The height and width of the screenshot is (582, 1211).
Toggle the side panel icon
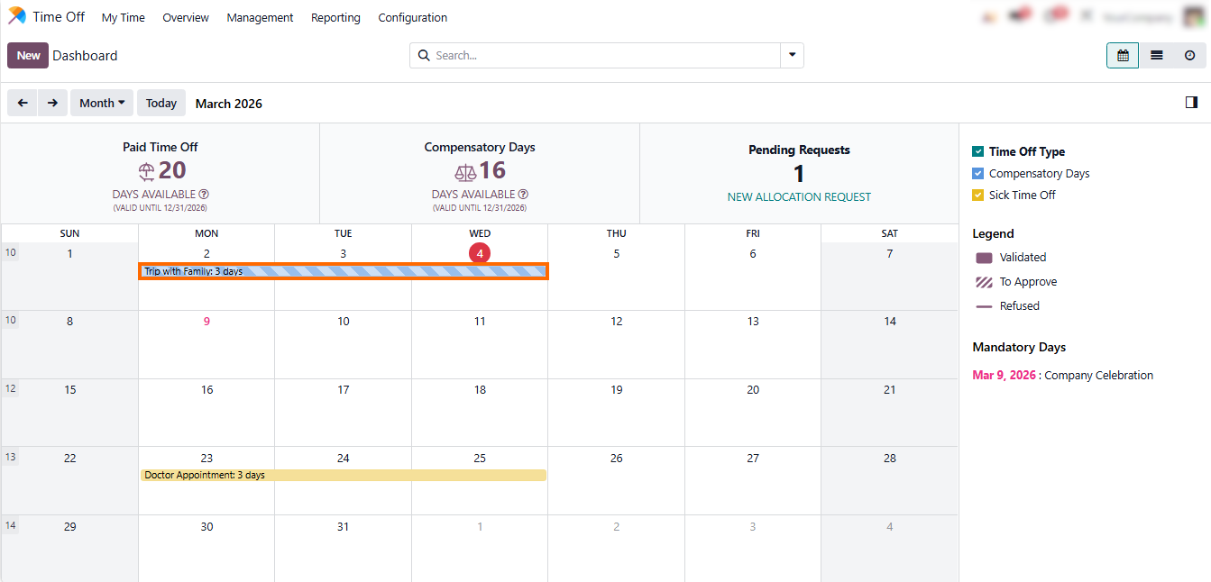tap(1191, 103)
